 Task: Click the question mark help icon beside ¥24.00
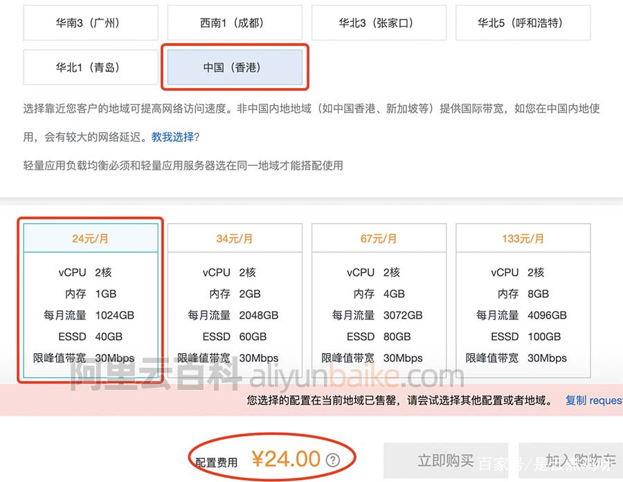(x=334, y=458)
